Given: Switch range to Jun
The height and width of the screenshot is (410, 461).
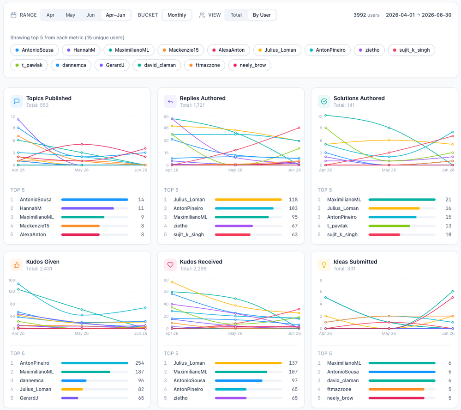Looking at the screenshot, I should coord(90,15).
